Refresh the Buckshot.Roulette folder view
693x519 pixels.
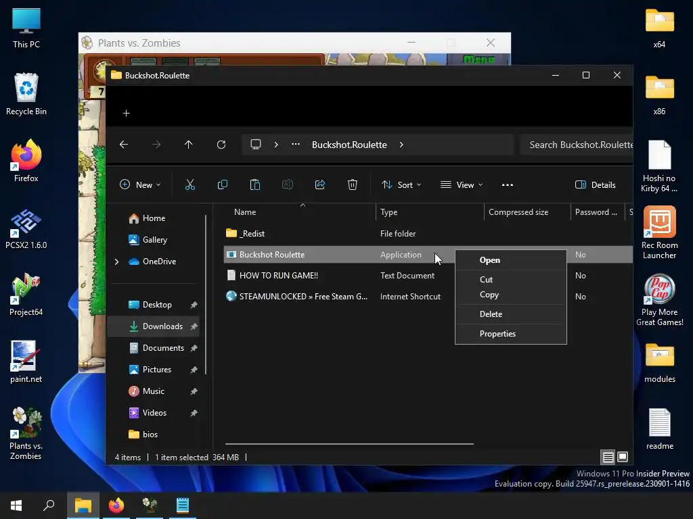click(221, 145)
